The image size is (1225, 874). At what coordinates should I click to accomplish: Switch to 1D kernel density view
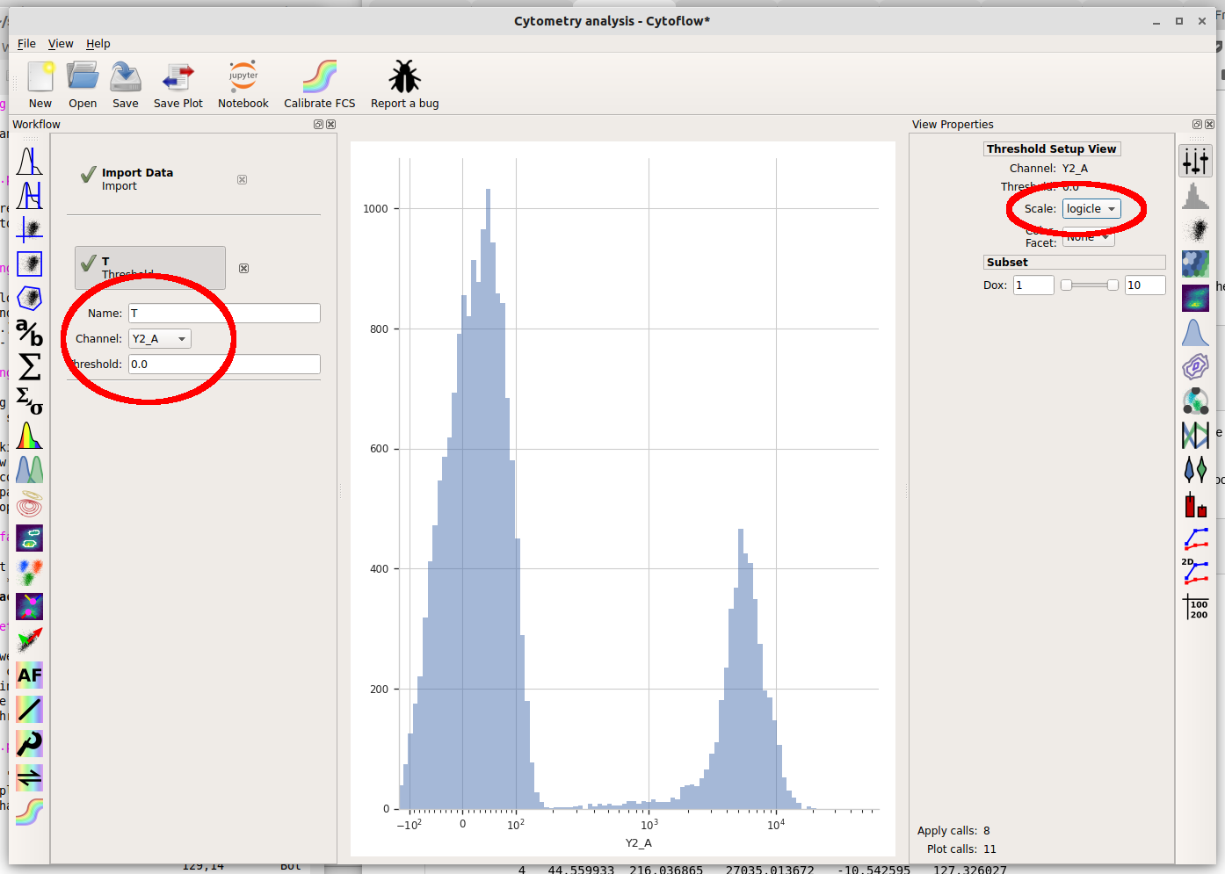pos(1195,332)
